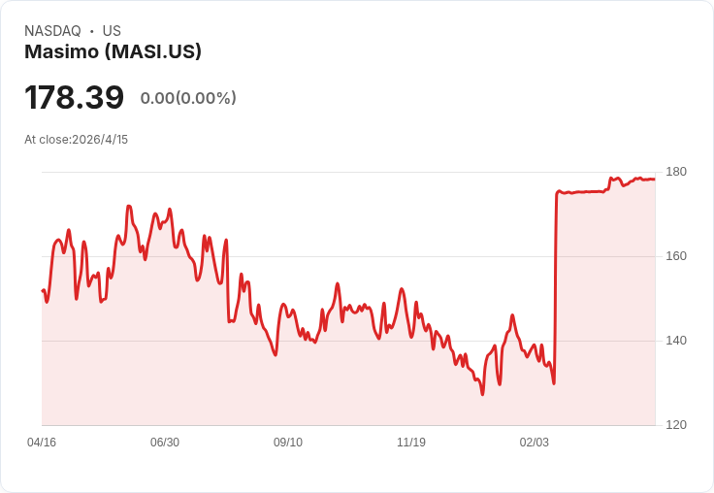Viewport: 714px width, 493px height.
Task: Click the NASDAQ exchange label
Action: click(x=52, y=31)
